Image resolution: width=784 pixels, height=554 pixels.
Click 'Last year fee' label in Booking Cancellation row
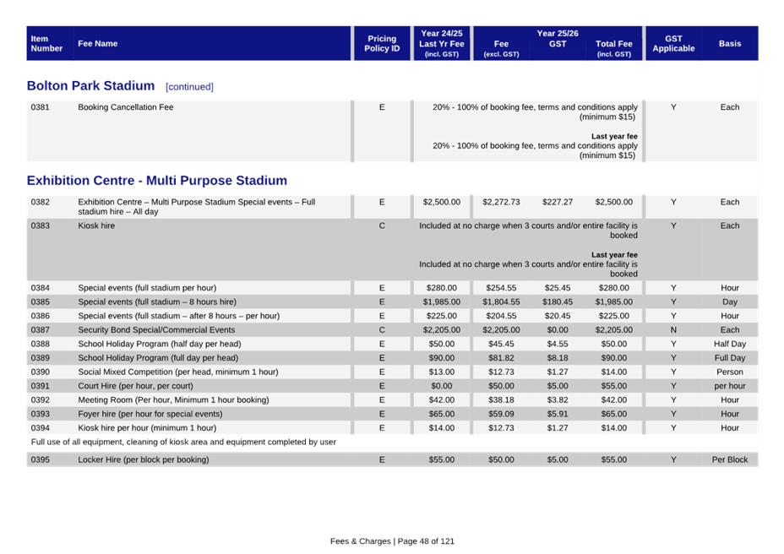[614, 136]
